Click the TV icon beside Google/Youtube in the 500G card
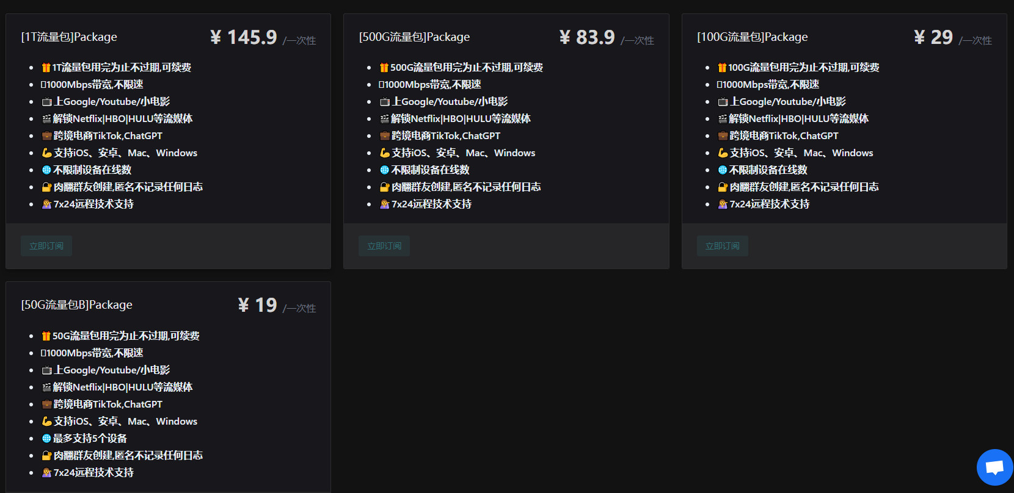Image resolution: width=1014 pixels, height=493 pixels. (x=384, y=102)
